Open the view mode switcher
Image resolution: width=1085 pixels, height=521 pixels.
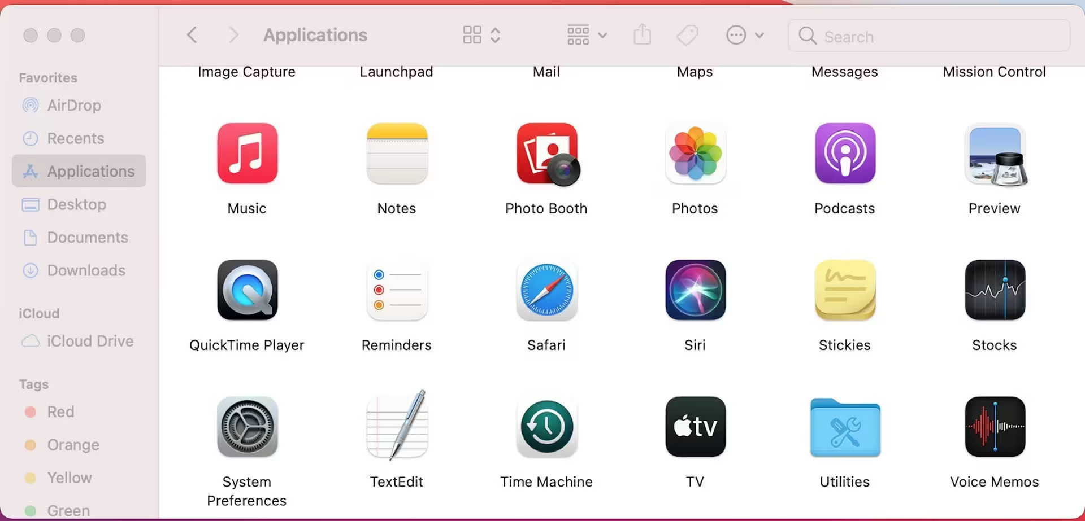pyautogui.click(x=481, y=35)
